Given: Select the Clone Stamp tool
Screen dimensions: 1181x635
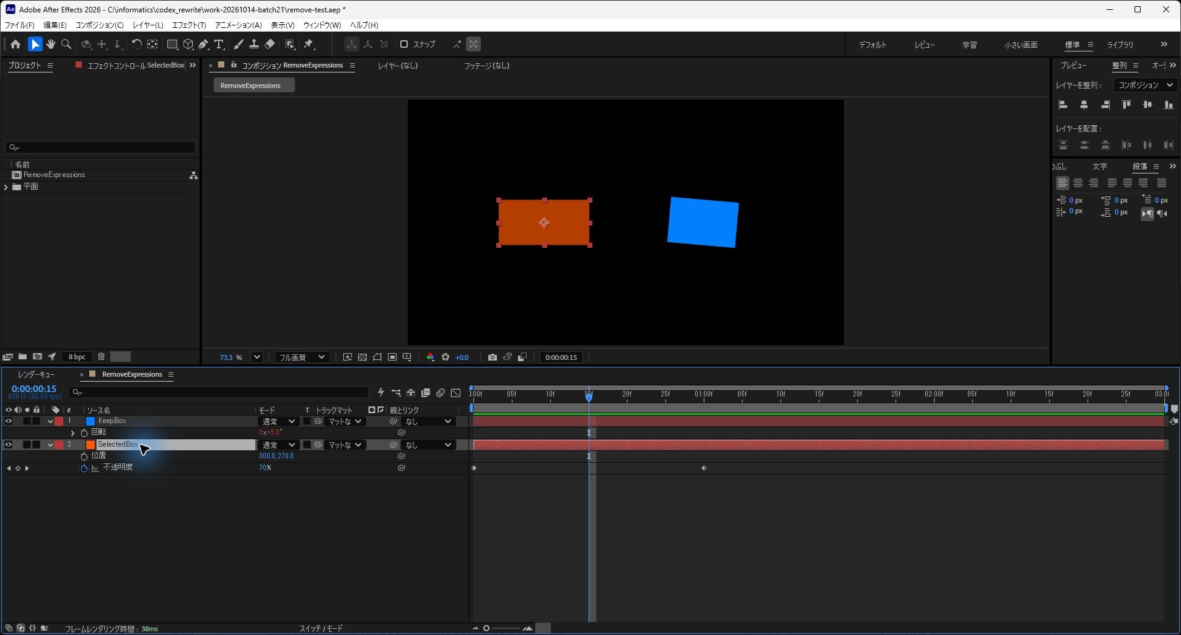Looking at the screenshot, I should 254,44.
